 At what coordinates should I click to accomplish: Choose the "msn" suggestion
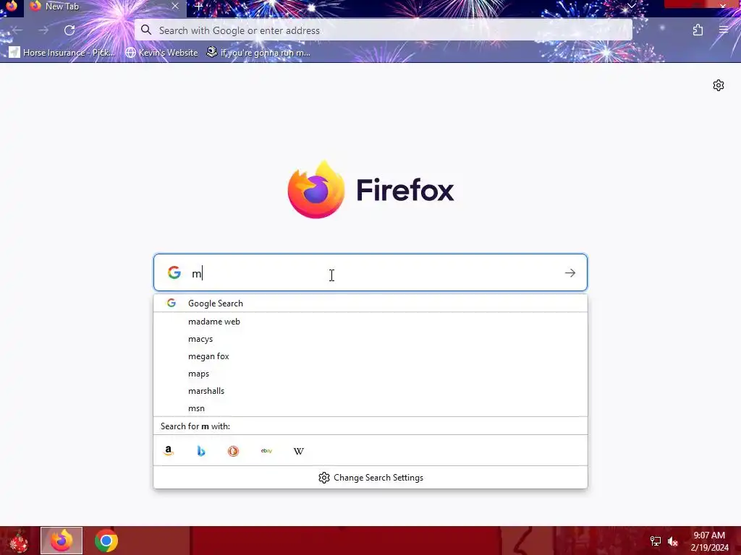point(370,408)
